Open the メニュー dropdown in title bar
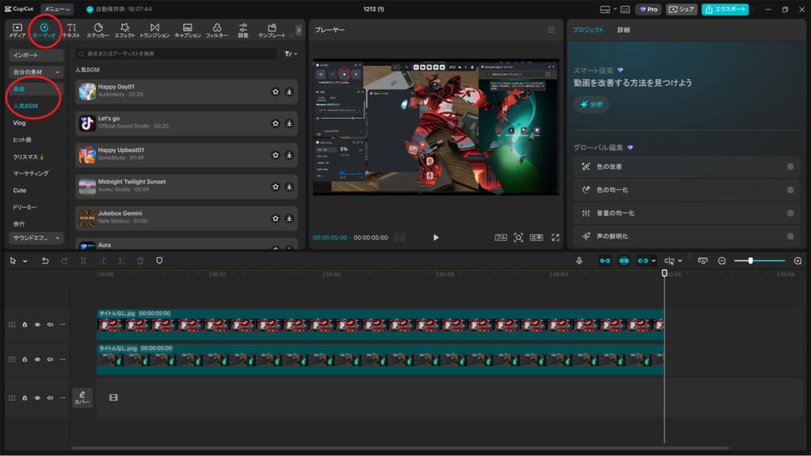The width and height of the screenshot is (811, 456). [57, 9]
